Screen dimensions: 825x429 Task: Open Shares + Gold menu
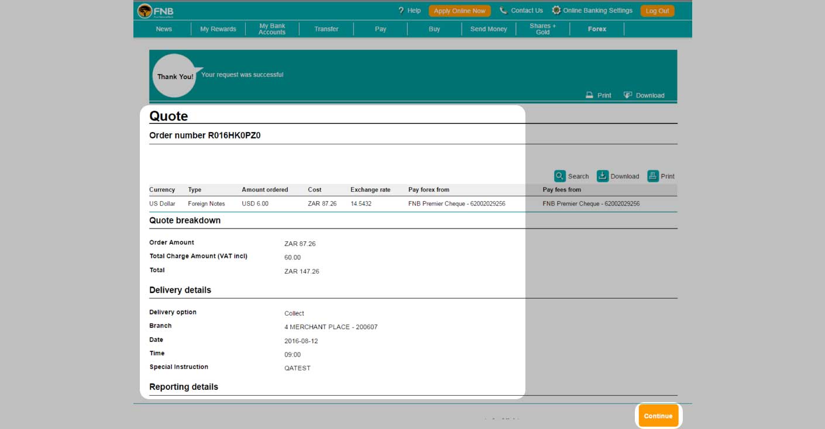[x=543, y=29]
